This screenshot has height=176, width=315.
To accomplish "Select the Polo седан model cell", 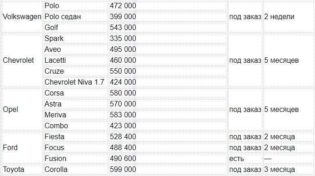I will (x=75, y=17).
